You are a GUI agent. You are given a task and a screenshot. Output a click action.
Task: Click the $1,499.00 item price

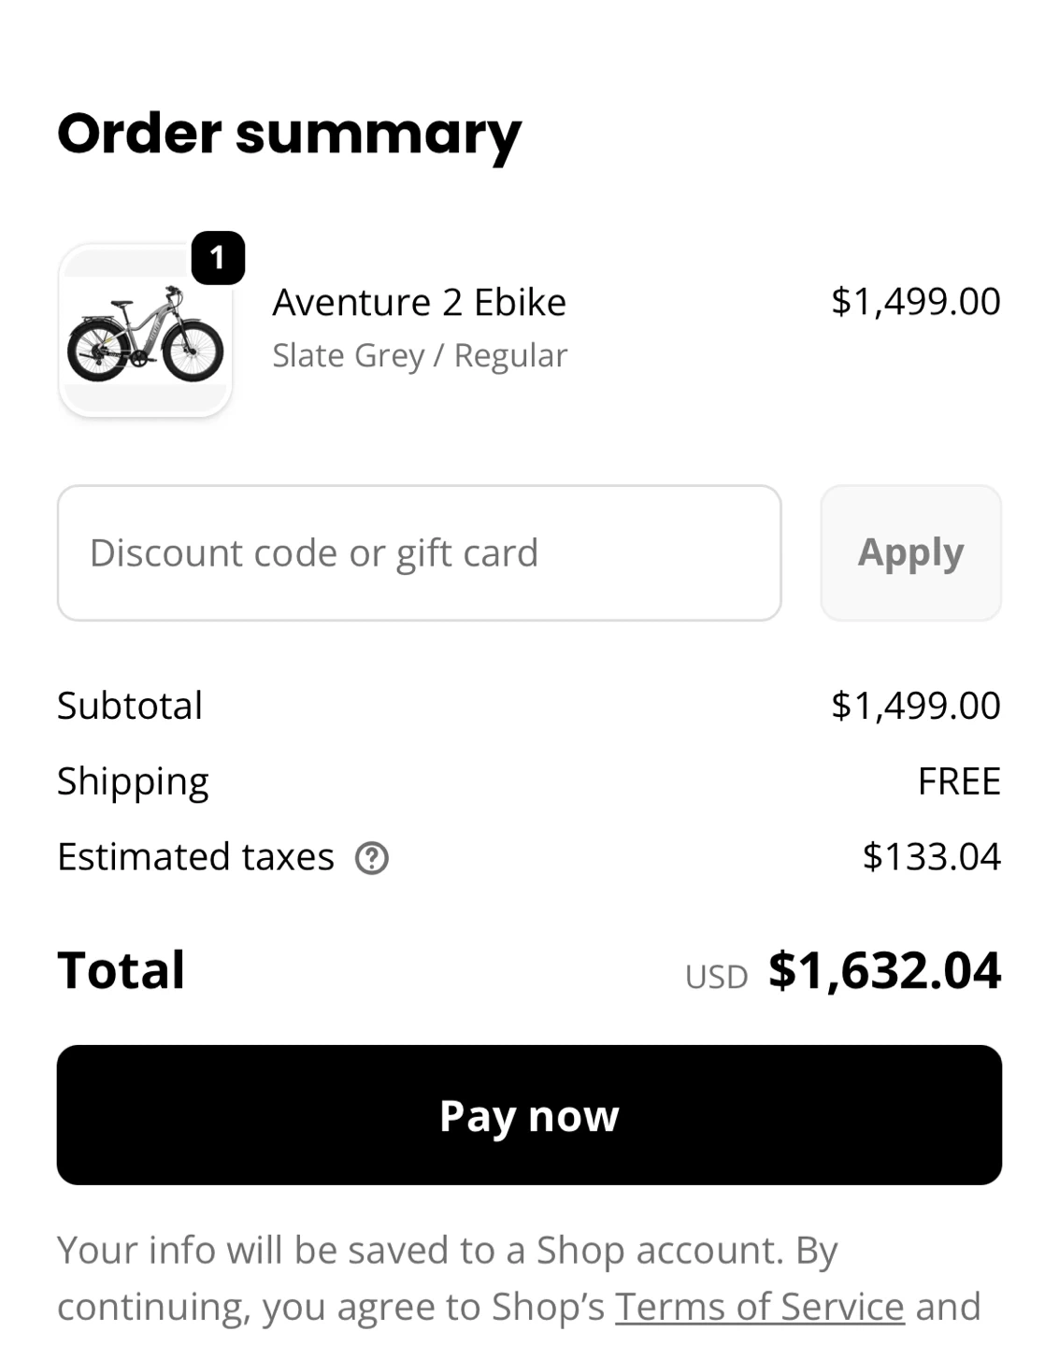[x=915, y=301]
